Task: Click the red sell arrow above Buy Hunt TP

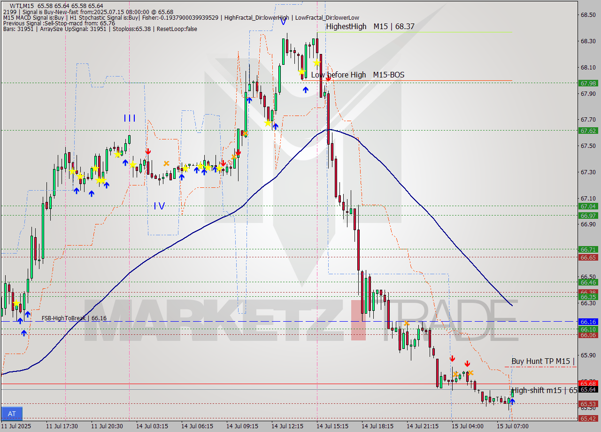Action: point(452,358)
